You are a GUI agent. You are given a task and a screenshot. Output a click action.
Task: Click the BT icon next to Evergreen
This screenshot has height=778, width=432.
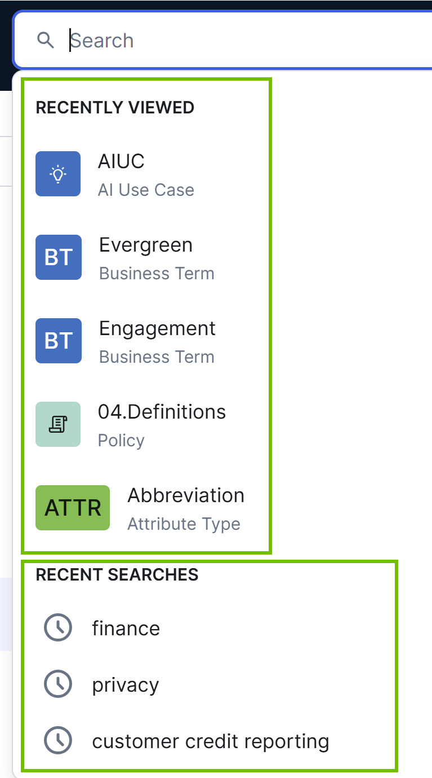[58, 257]
